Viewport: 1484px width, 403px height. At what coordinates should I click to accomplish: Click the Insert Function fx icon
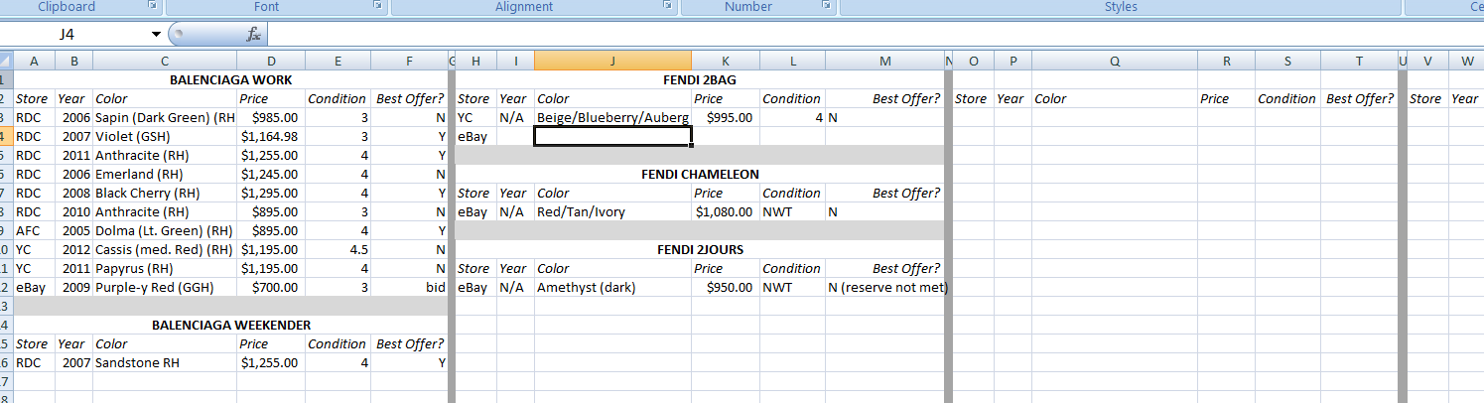pos(253,34)
